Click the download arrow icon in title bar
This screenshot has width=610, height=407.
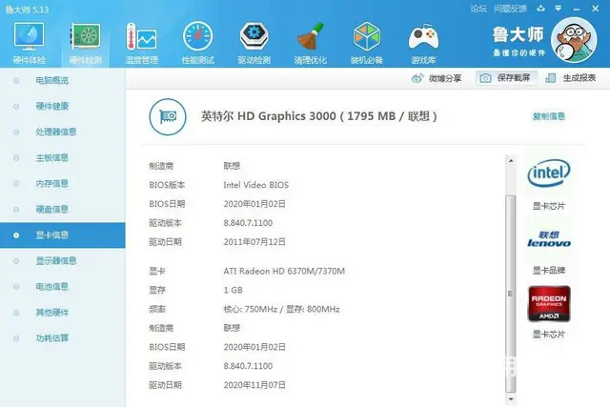coord(540,9)
